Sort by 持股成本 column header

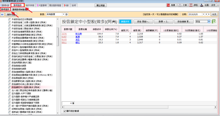97,29
